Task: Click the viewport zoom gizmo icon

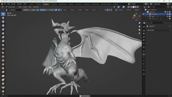Action: tap(139, 23)
